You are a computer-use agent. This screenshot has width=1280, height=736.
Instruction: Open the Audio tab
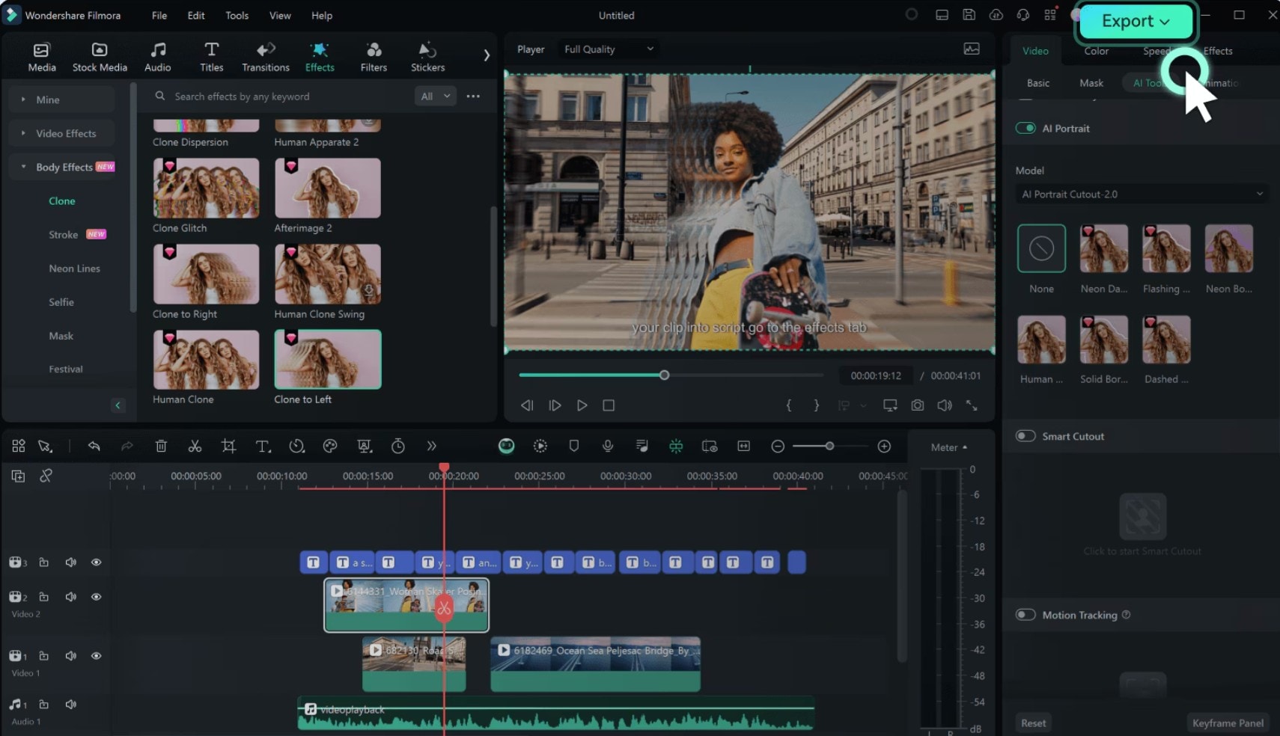click(157, 57)
